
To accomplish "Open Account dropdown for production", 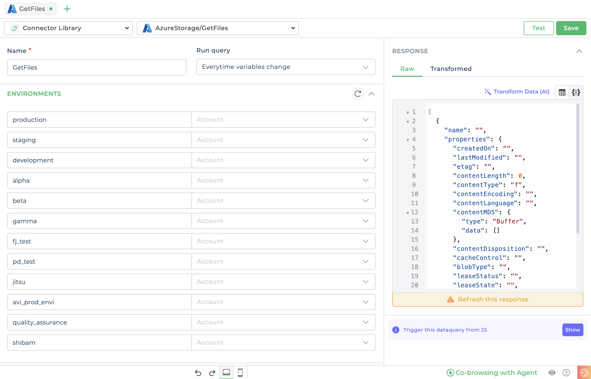I will (283, 120).
